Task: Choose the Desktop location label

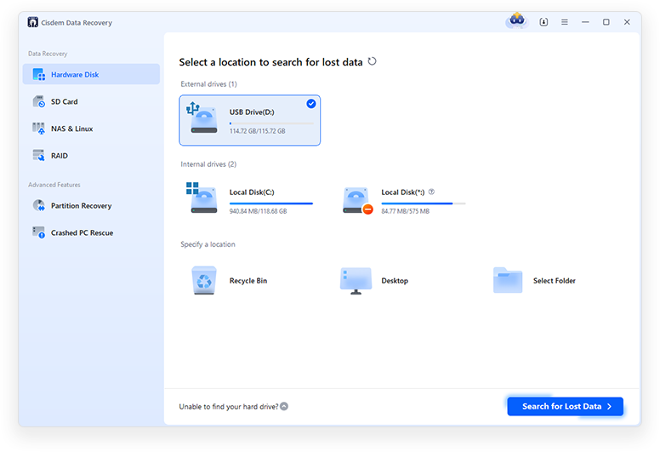Action: [395, 281]
